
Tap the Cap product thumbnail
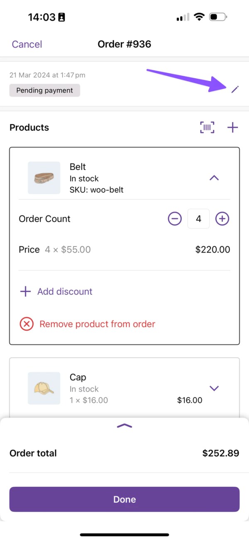[44, 388]
